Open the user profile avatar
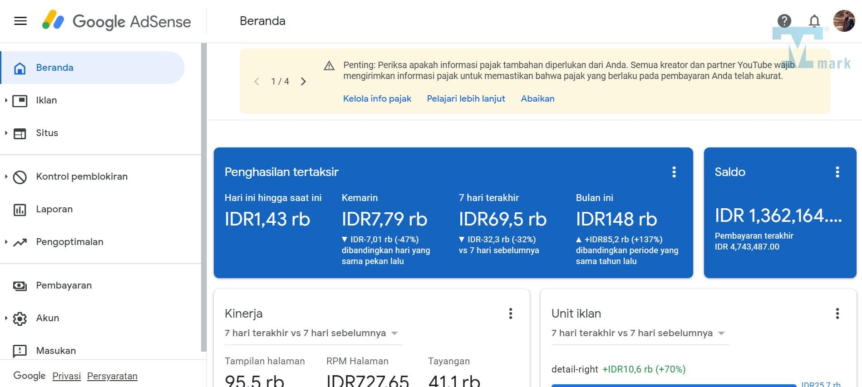The image size is (862, 387). click(x=844, y=21)
